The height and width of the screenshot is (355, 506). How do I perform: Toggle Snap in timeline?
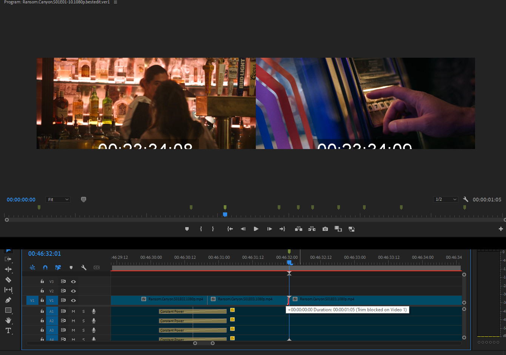pyautogui.click(x=45, y=267)
